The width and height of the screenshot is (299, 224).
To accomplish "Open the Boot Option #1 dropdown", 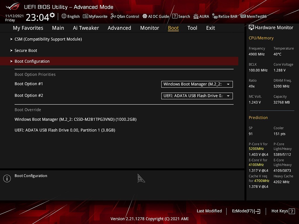I will 197,84.
